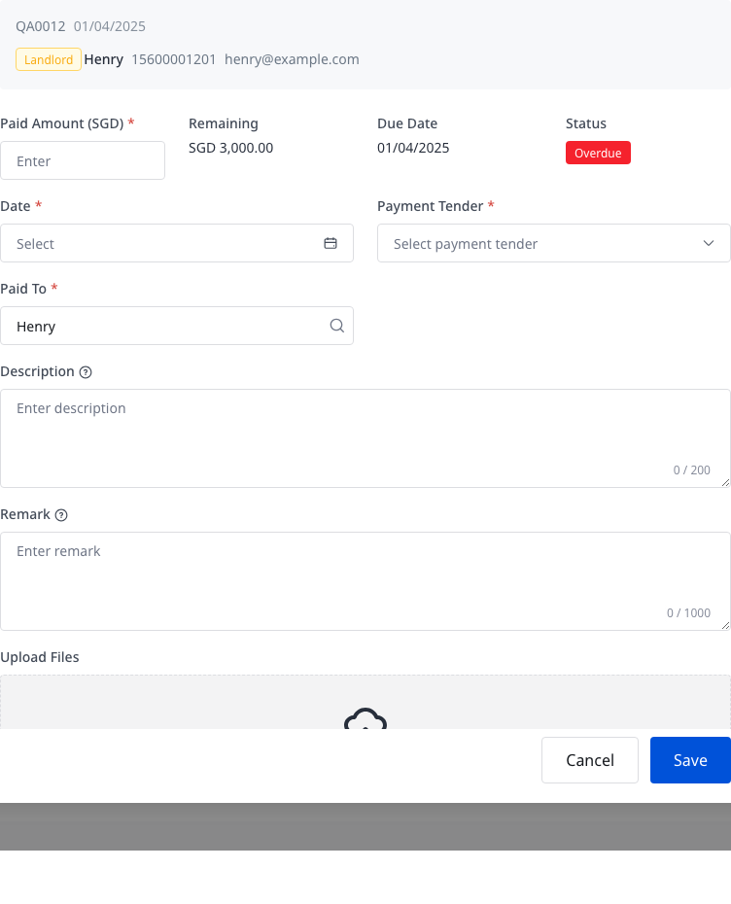731x904 pixels.
Task: Focus the Enter description textarea
Action: coord(365,438)
